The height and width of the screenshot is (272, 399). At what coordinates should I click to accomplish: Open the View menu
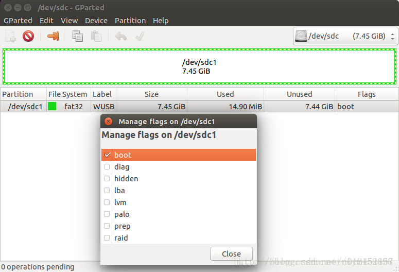(69, 21)
